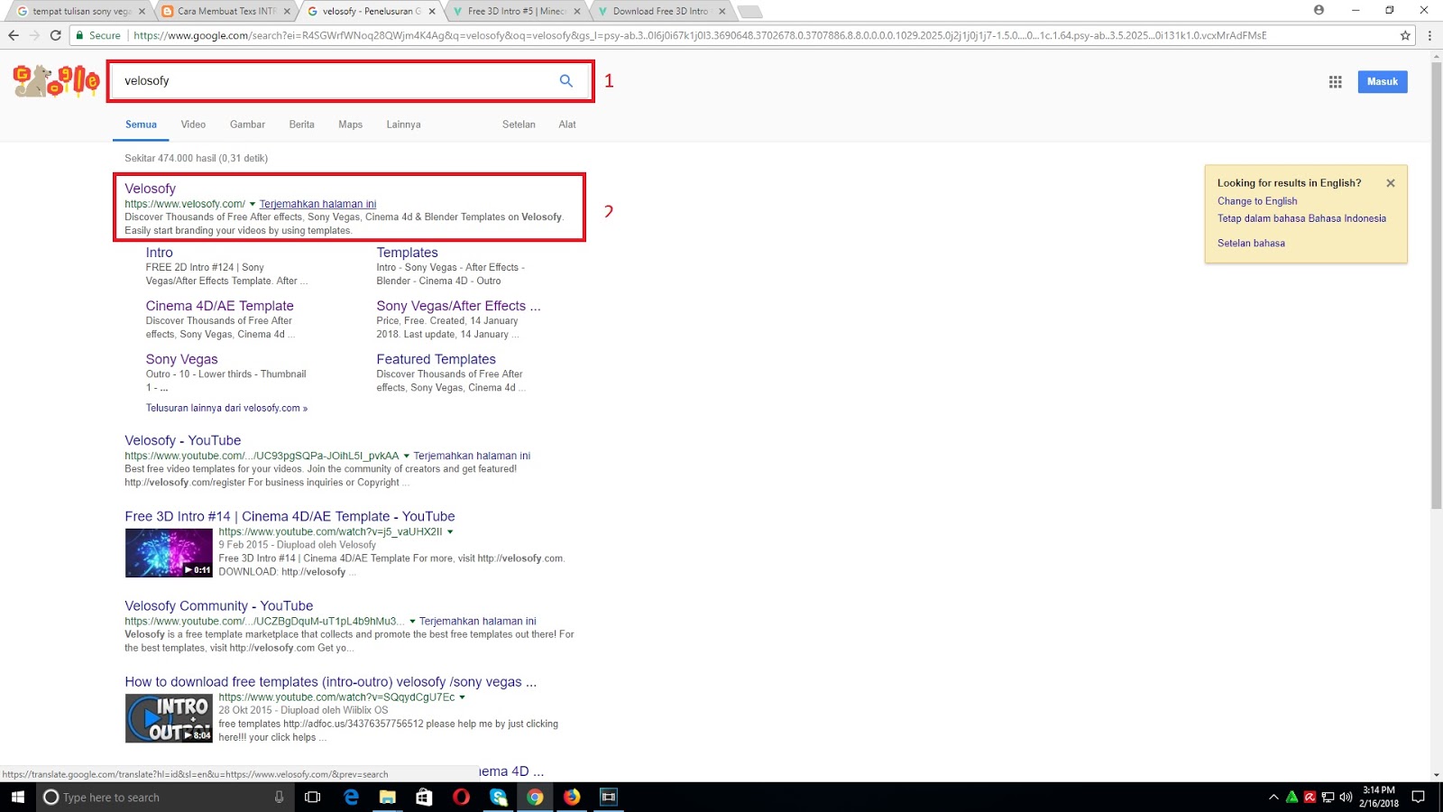Image resolution: width=1443 pixels, height=812 pixels.
Task: Open the Lainnya search dropdown
Action: [x=403, y=125]
